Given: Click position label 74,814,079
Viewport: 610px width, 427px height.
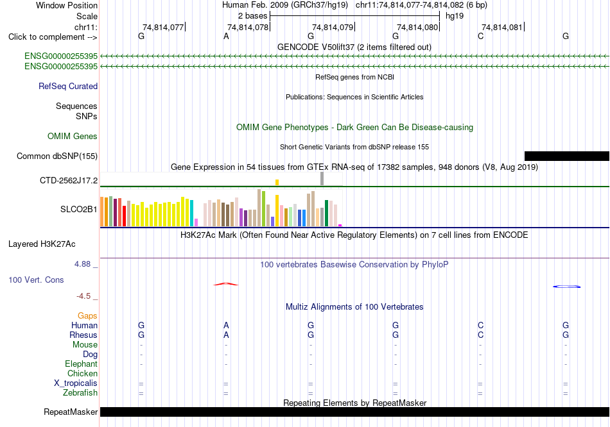Looking at the screenshot, I should 333,27.
